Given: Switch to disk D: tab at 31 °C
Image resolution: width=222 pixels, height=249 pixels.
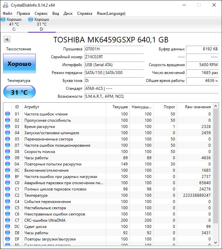Looking at the screenshot, I should click(42, 24).
